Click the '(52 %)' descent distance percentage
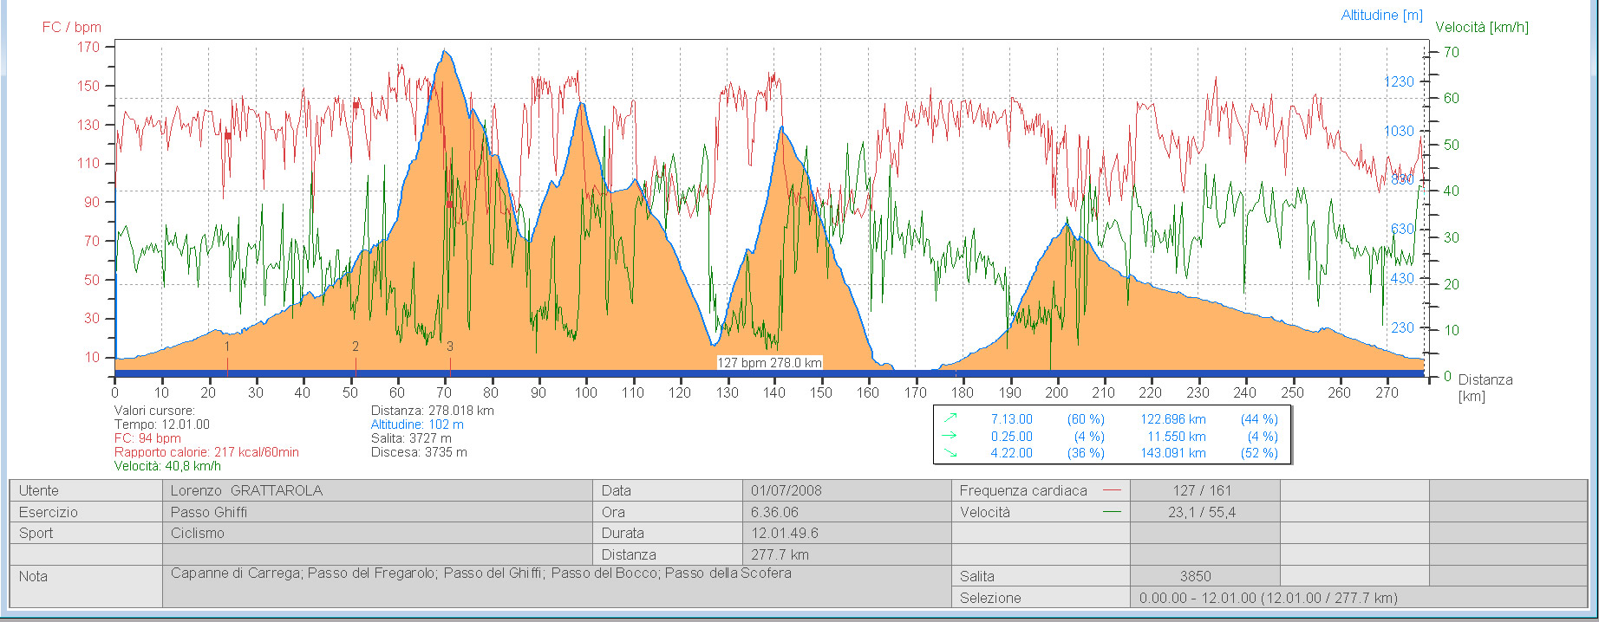 [1259, 453]
